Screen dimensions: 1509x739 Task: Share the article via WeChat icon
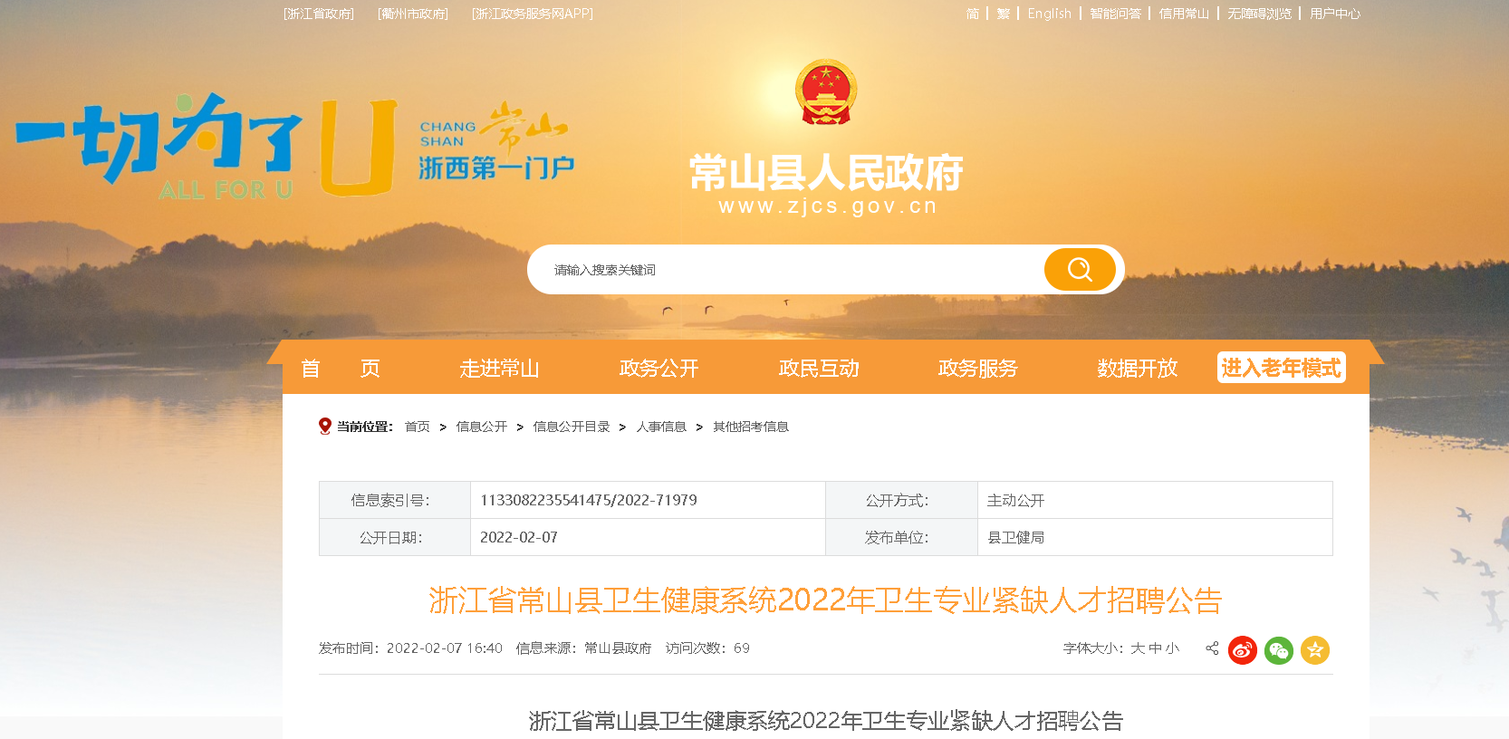(x=1279, y=649)
